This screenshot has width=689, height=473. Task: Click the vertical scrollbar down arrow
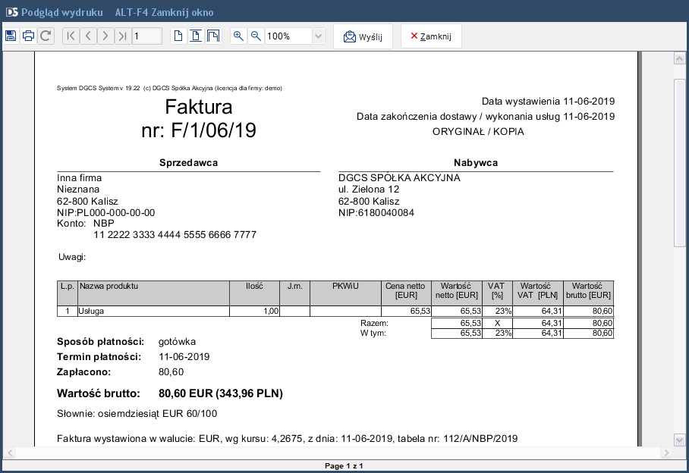click(x=679, y=440)
